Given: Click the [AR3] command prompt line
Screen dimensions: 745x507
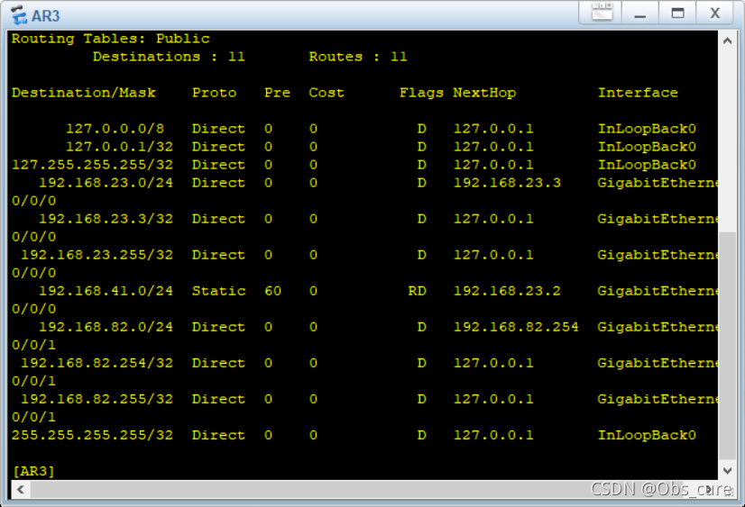Looking at the screenshot, I should pos(33,471).
